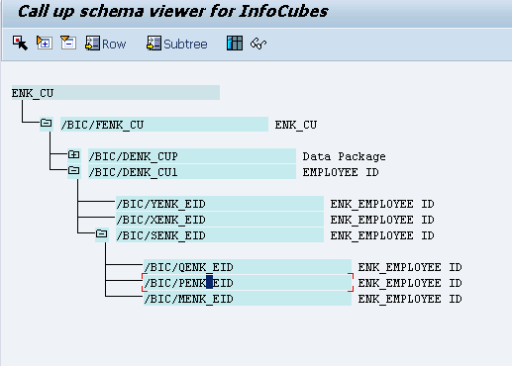Click ENK_EMPLOYEE ID text beside /BIC/PENK_EID
This screenshot has width=512, height=366.
pyautogui.click(x=410, y=283)
